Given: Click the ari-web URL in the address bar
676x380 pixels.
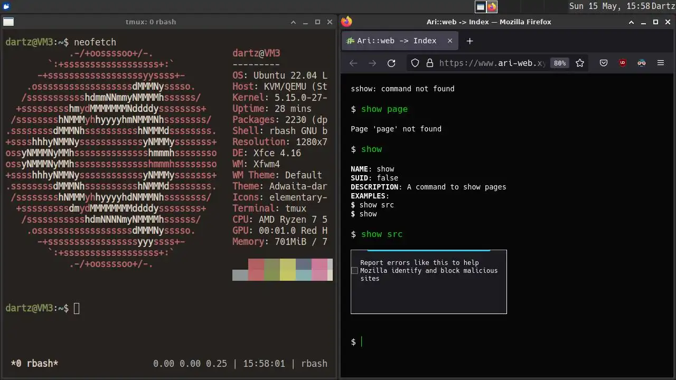Looking at the screenshot, I should [492, 63].
